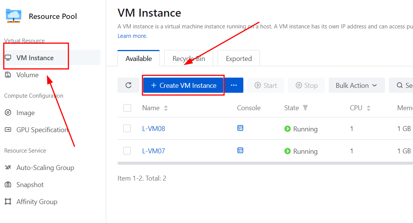
Task: Open Snapshot in the sidebar
Action: click(x=30, y=185)
